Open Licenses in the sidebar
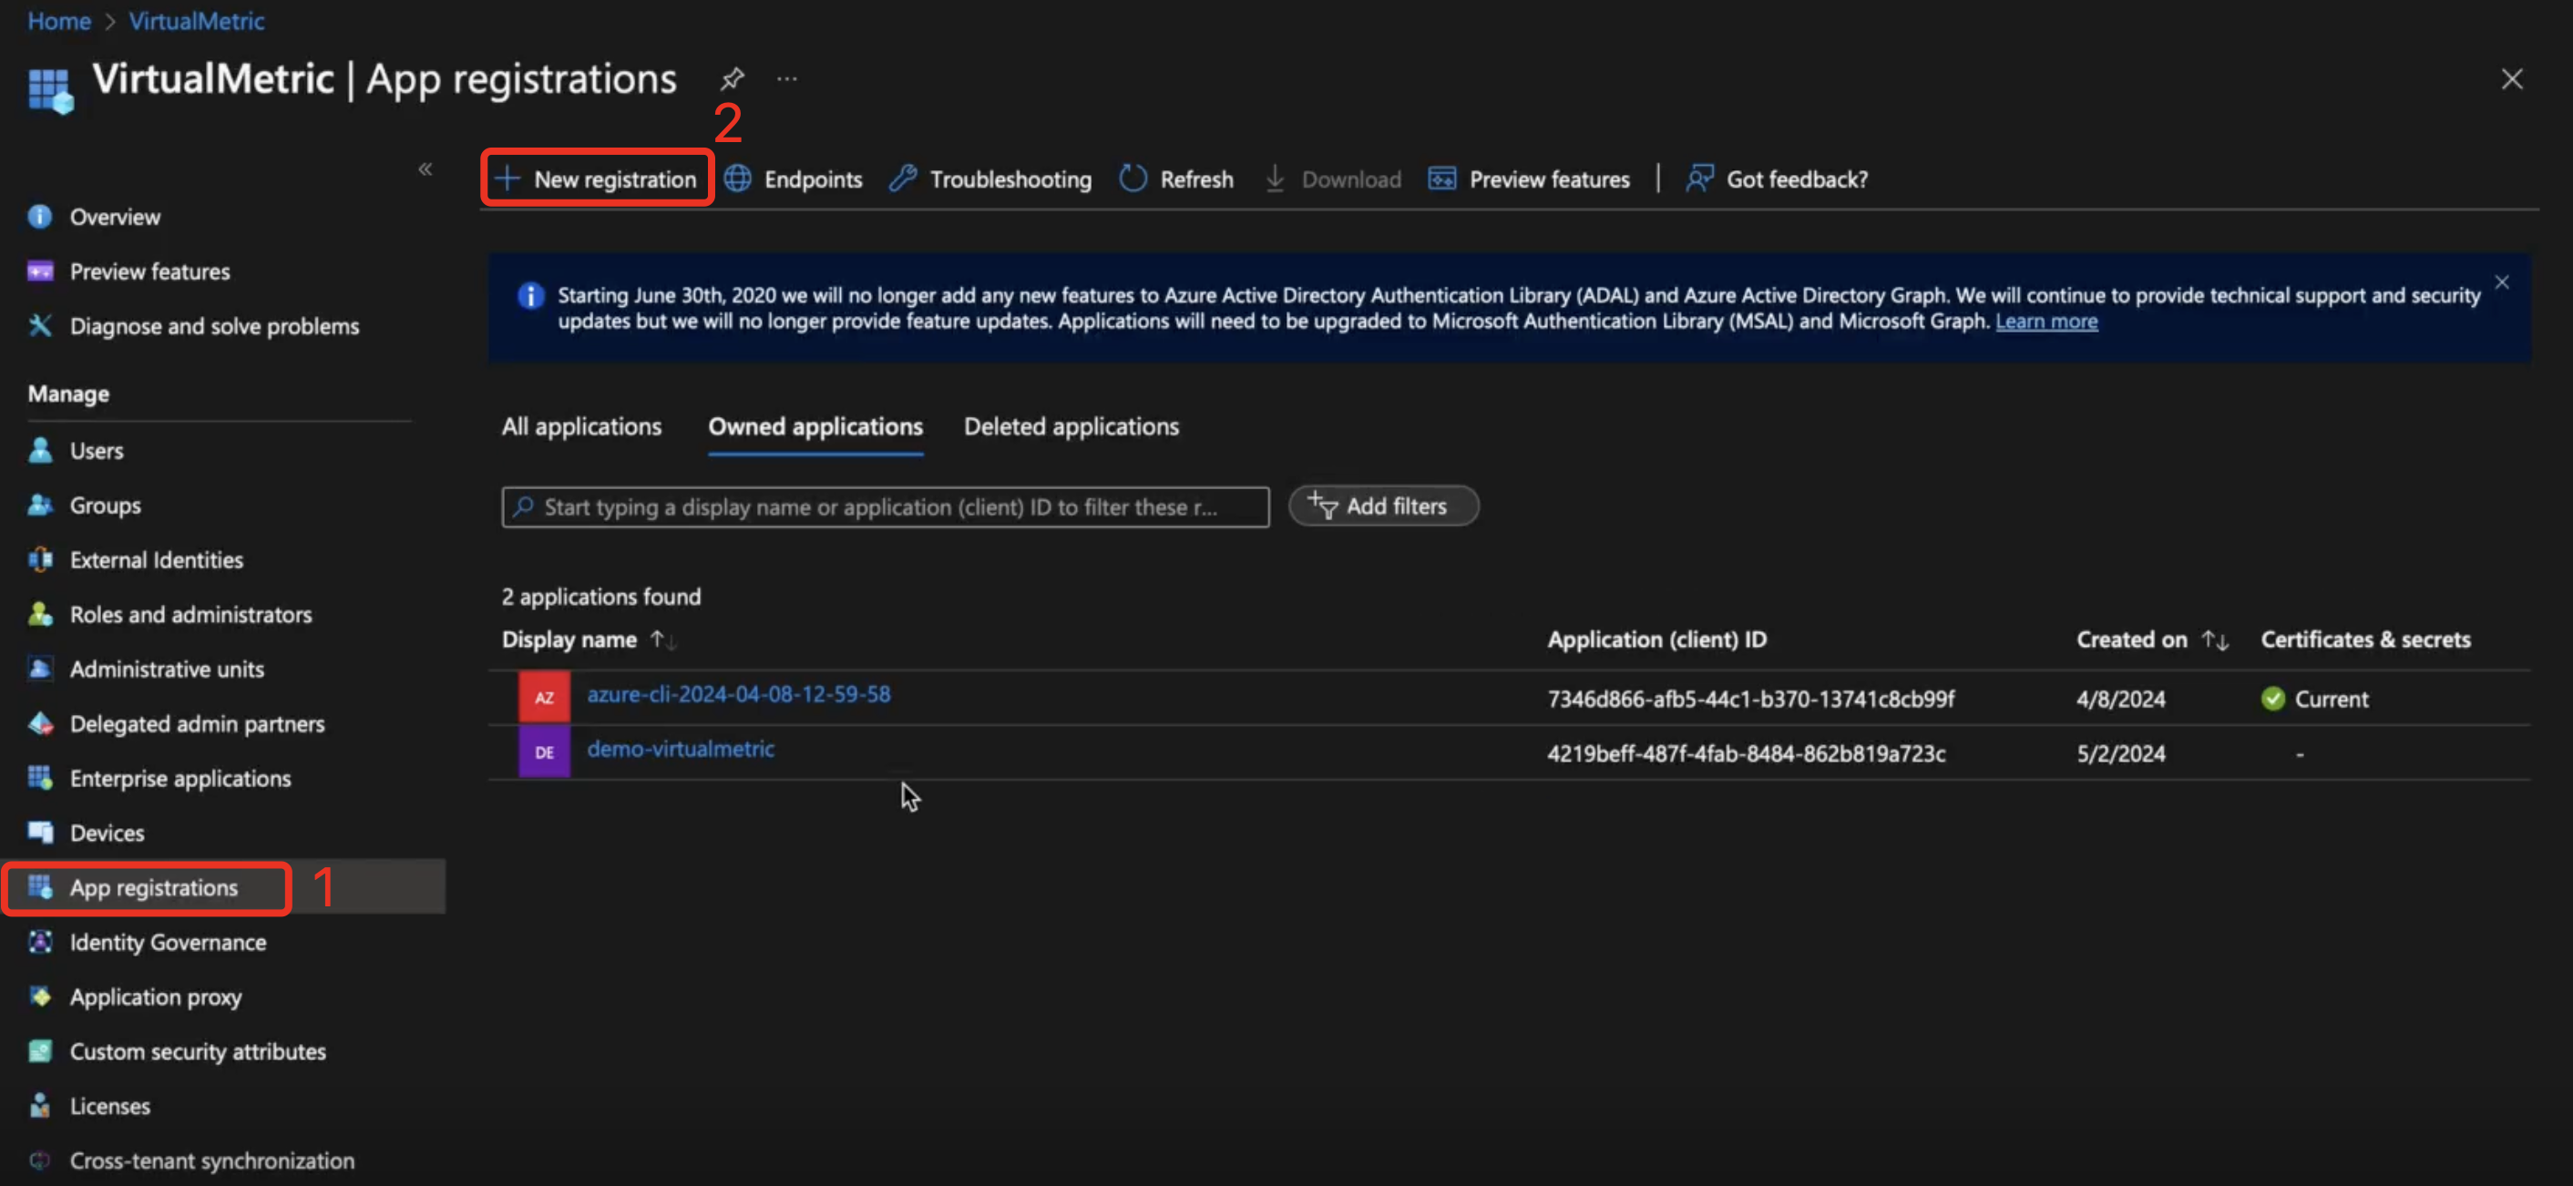The width and height of the screenshot is (2573, 1186). coord(110,1106)
